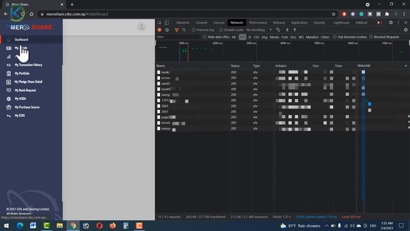
Task: Switch to the Application tab
Action: pyautogui.click(x=299, y=22)
